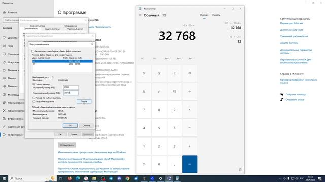The height and width of the screenshot is (182, 325).
Task: Click the reciprocal 1/x key
Action: pos(144,92)
